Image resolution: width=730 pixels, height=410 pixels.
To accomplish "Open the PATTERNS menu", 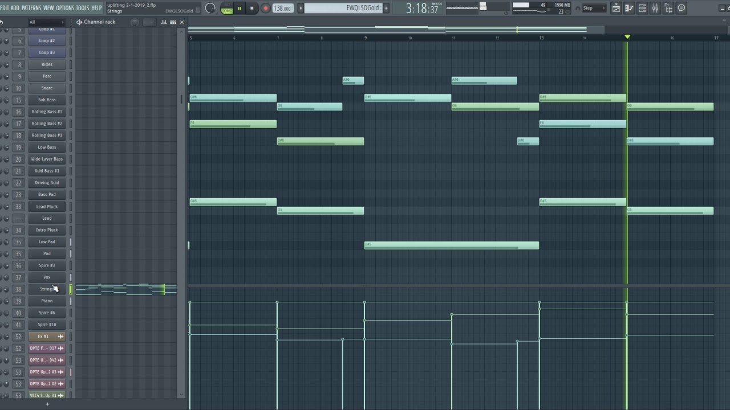I will [x=31, y=8].
